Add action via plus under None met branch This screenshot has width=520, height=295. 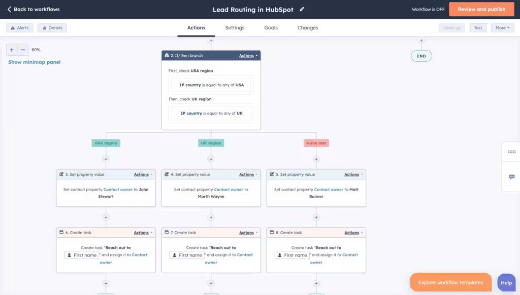(x=316, y=159)
